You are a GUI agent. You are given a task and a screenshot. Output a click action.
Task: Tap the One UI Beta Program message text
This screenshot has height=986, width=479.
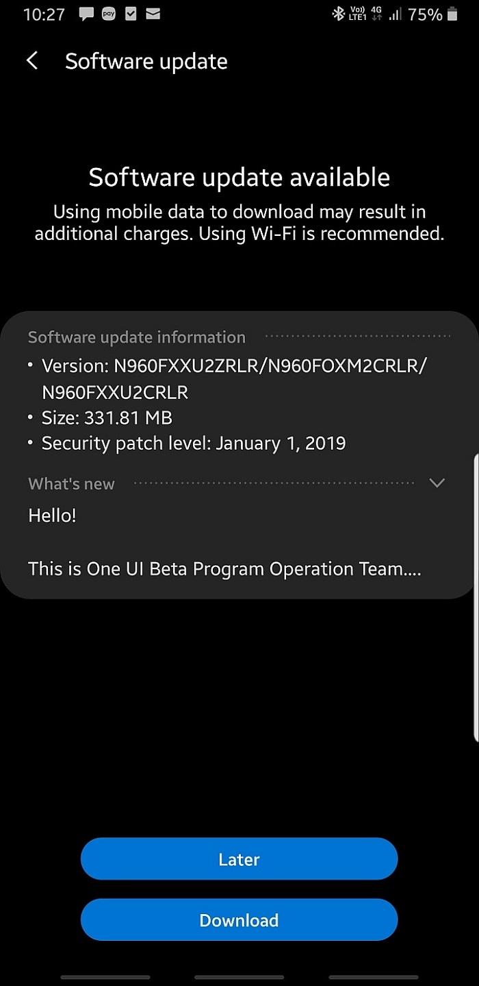224,569
